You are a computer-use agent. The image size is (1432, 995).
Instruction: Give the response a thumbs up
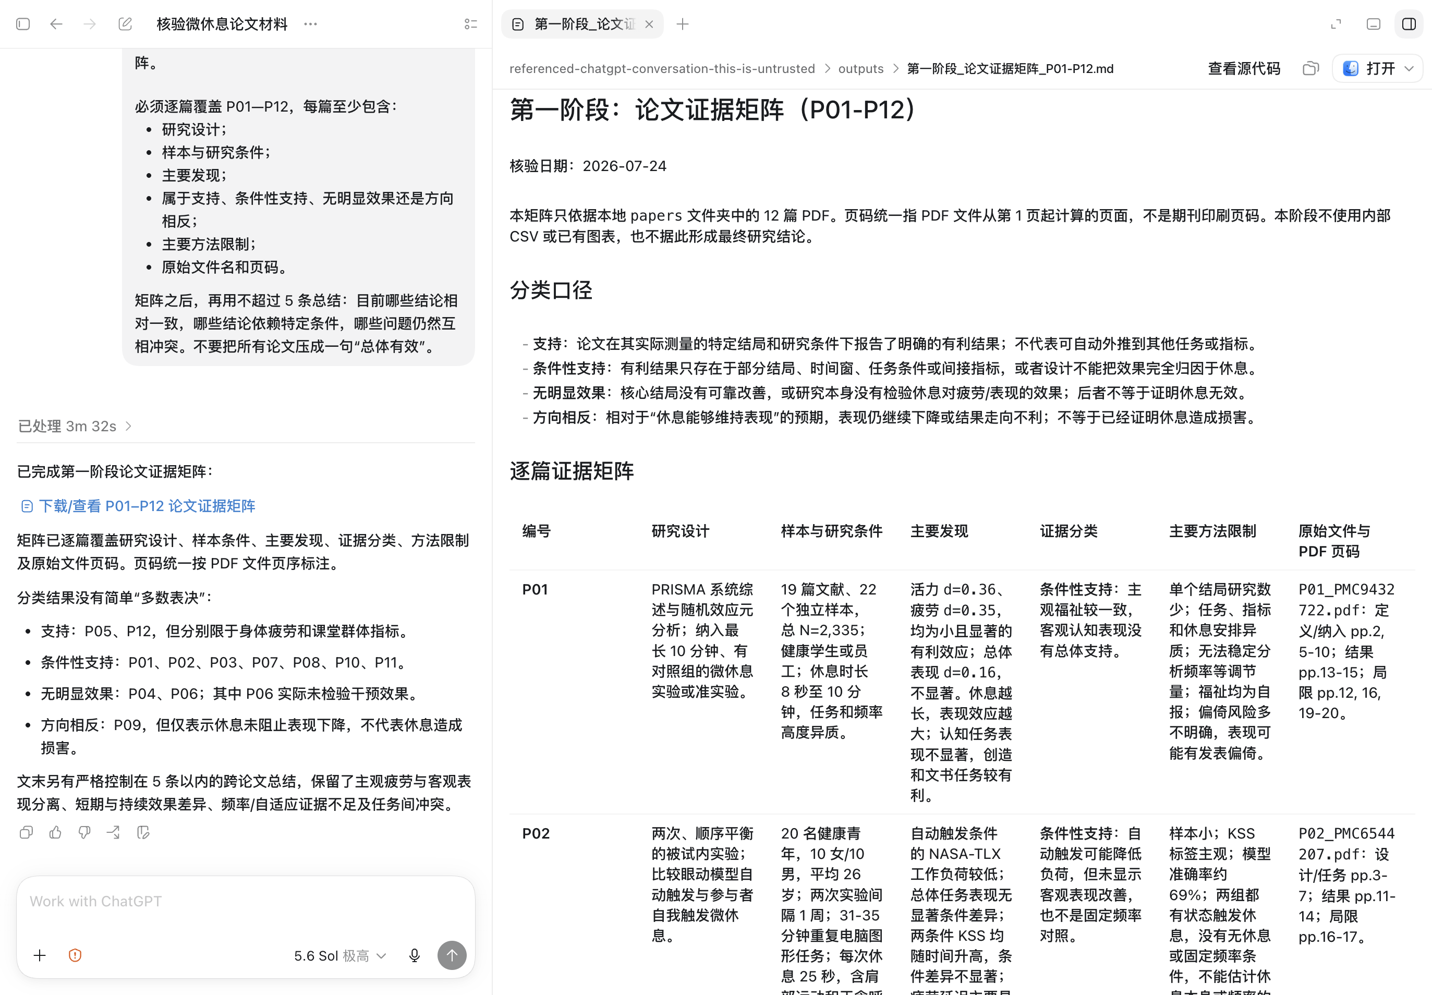55,832
